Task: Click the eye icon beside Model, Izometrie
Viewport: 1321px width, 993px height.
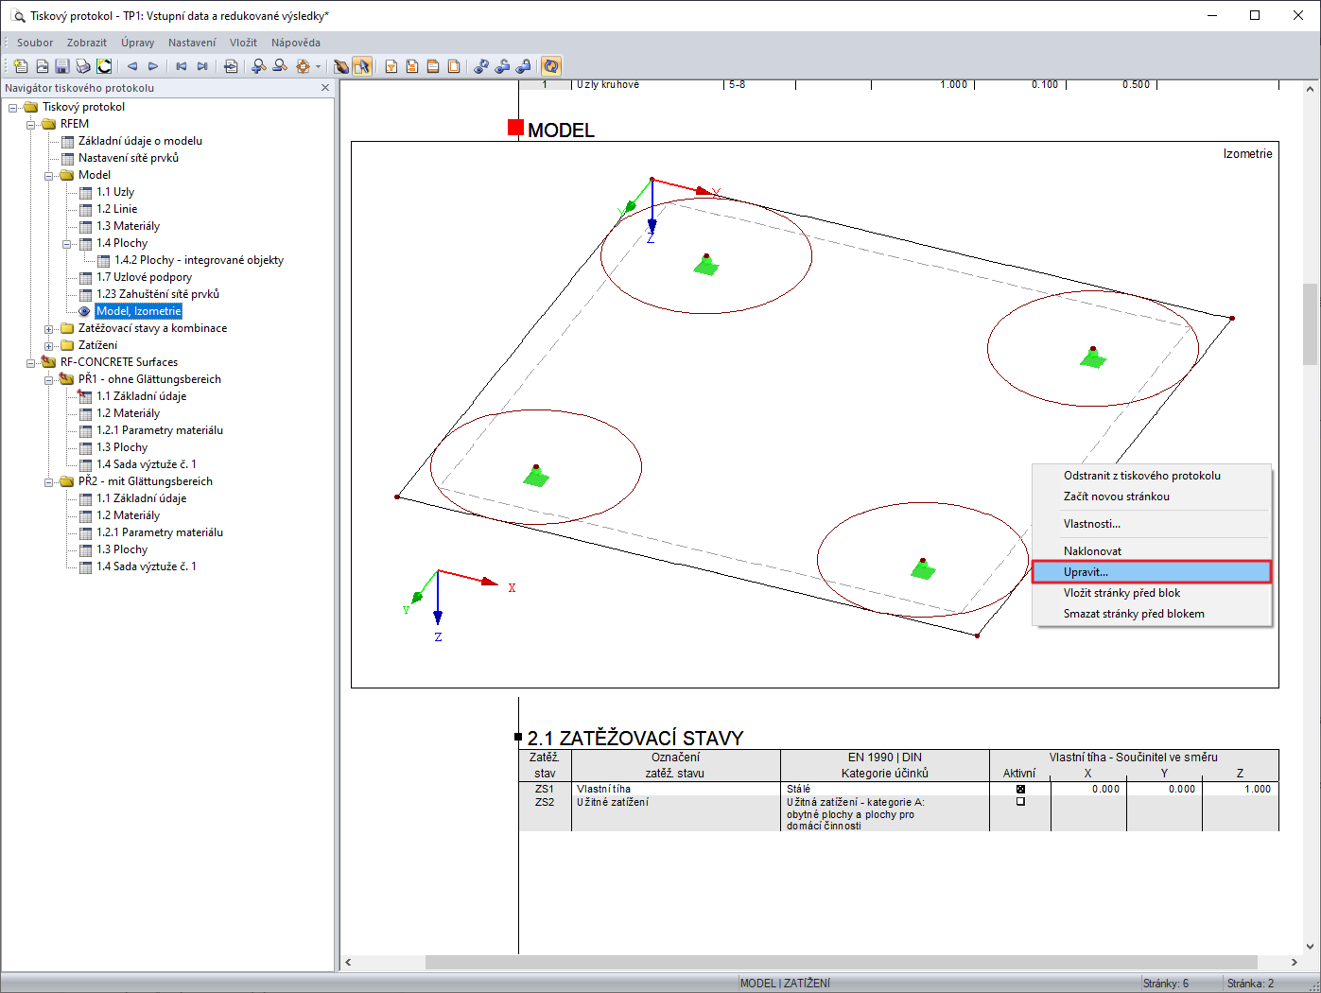Action: click(x=85, y=311)
